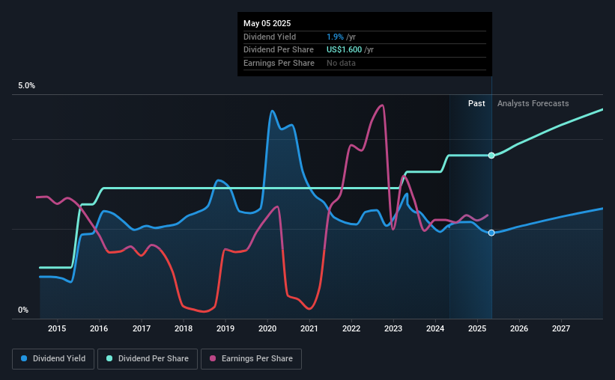Toggle the Dividend Yield legend button
The width and height of the screenshot is (615, 380).
tap(53, 359)
